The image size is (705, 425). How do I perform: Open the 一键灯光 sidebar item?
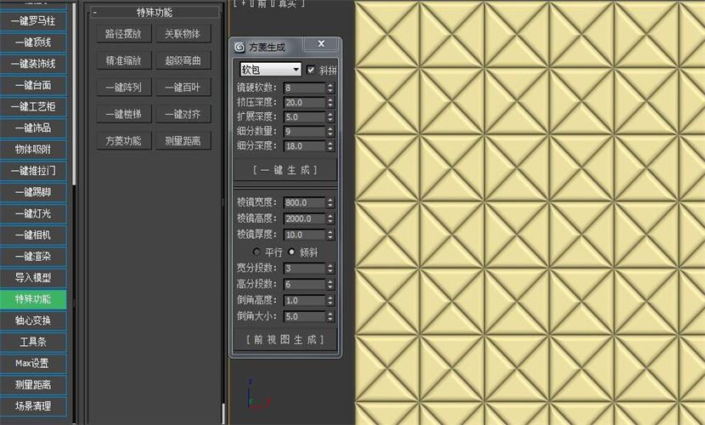33,213
